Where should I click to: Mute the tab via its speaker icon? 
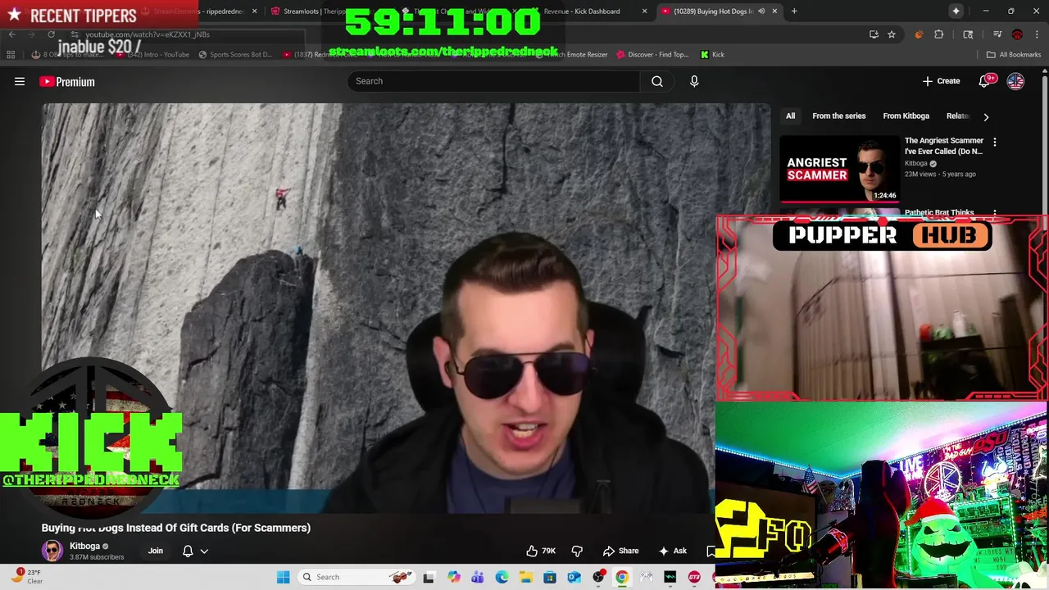pos(761,11)
